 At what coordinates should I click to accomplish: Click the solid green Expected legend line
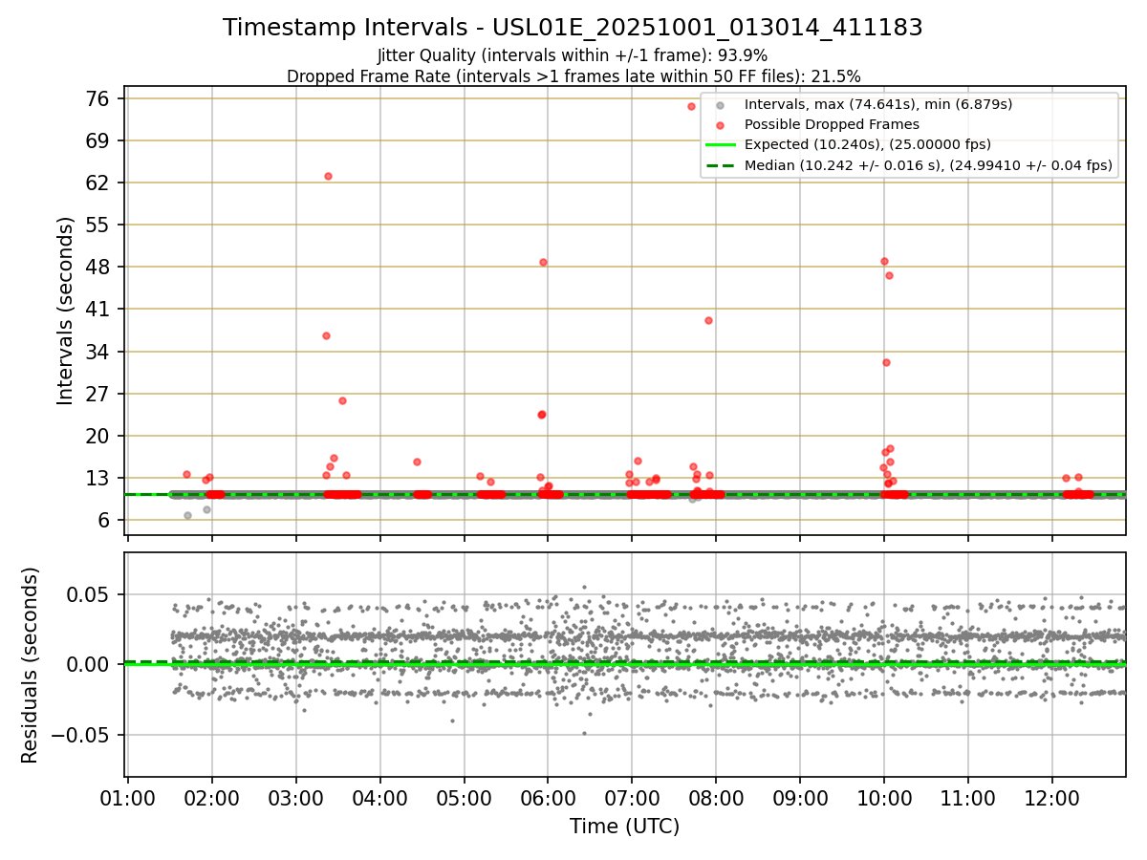click(721, 145)
